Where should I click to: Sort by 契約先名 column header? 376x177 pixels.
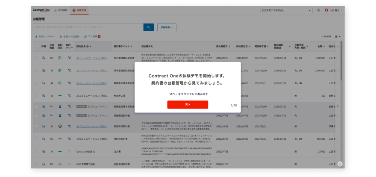[84, 46]
